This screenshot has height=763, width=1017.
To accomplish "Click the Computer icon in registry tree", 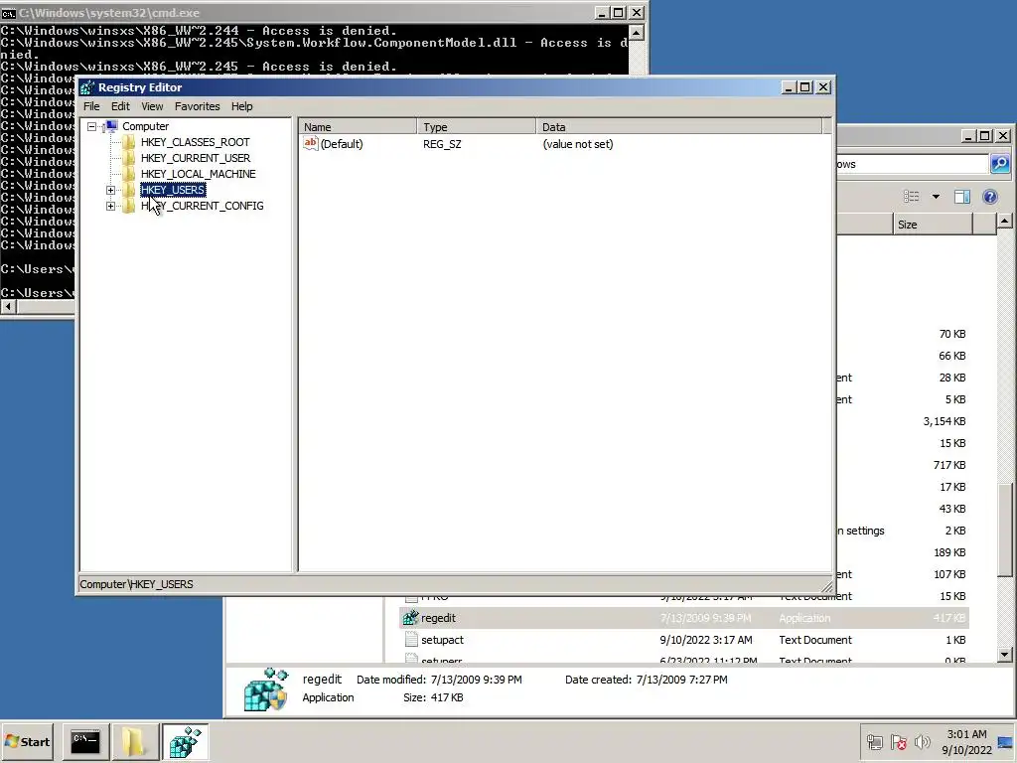I will click(x=111, y=126).
